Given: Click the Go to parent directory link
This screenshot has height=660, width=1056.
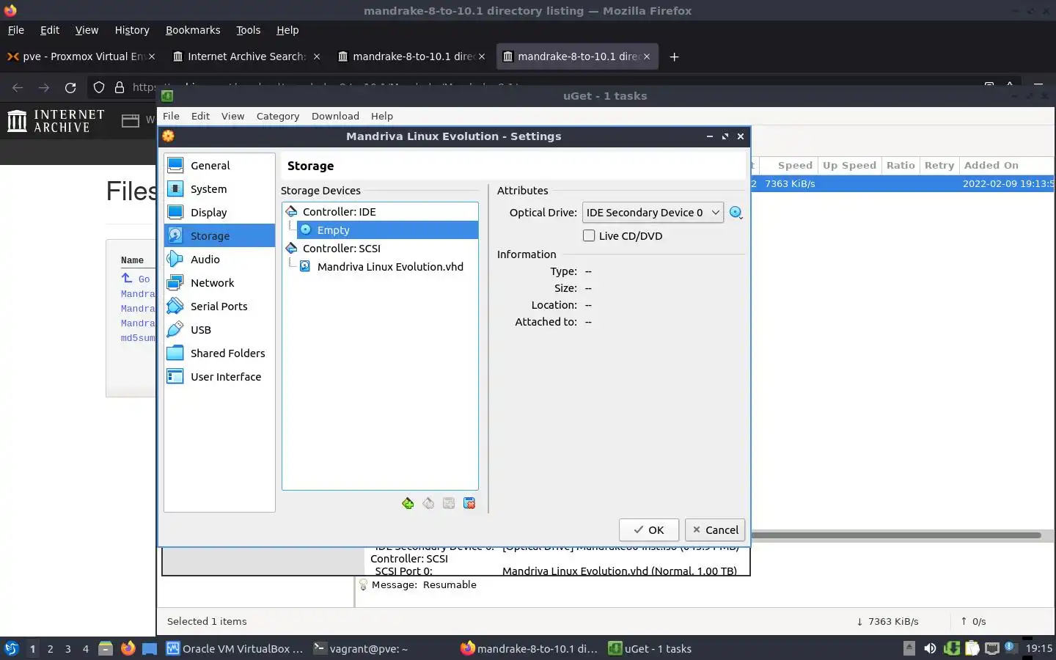Looking at the screenshot, I should pos(136,279).
